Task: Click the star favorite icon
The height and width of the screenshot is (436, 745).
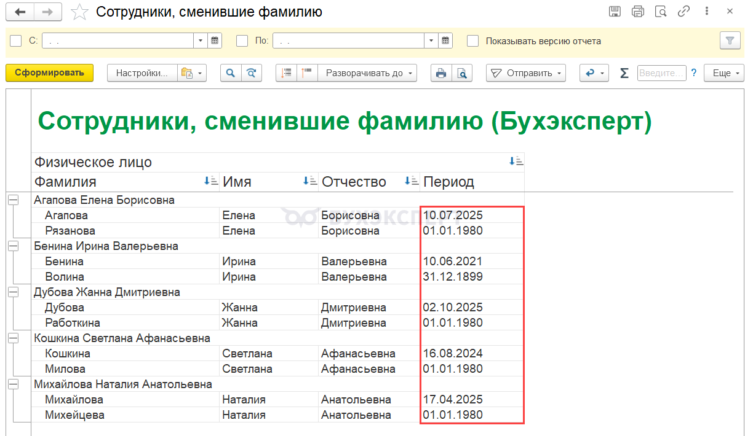Action: click(x=79, y=12)
